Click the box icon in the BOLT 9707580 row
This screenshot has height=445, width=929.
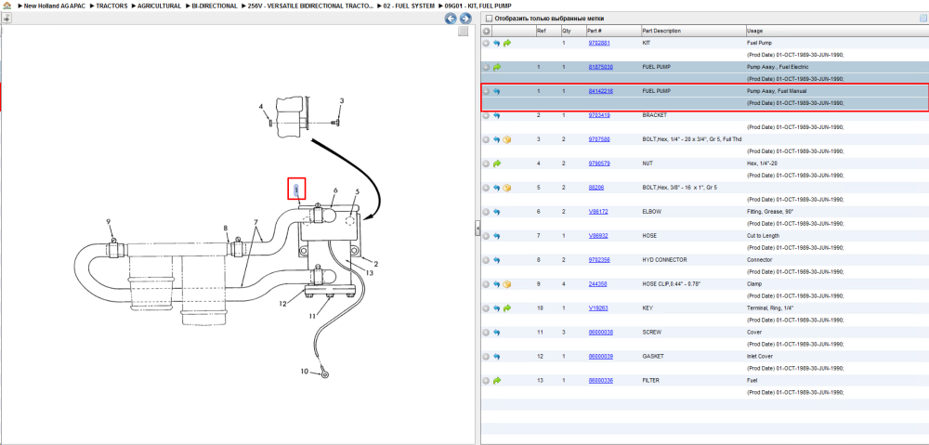[x=507, y=140]
